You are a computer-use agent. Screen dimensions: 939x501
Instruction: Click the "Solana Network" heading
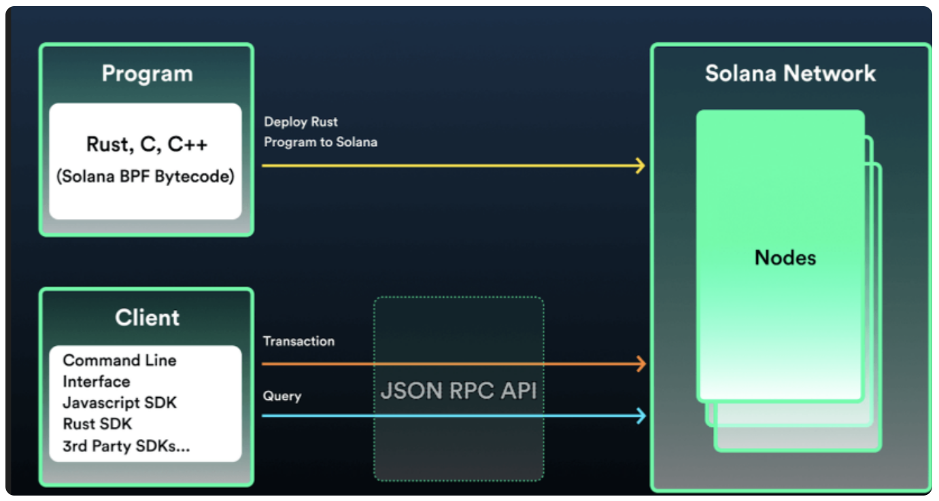[x=790, y=73]
